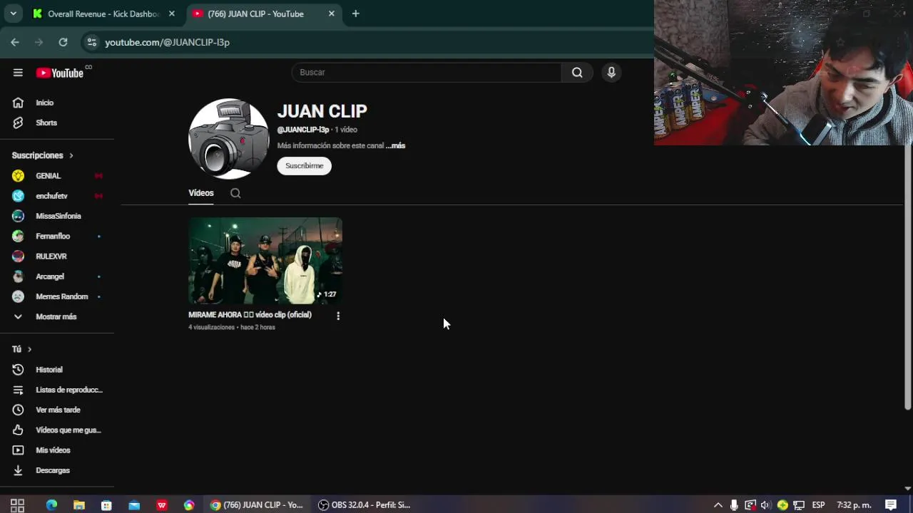Image resolution: width=913 pixels, height=513 pixels.
Task: Reload the page in Chrome
Action: coord(63,42)
